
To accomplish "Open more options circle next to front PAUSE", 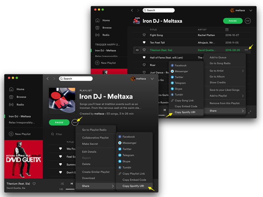I will (75, 122).
